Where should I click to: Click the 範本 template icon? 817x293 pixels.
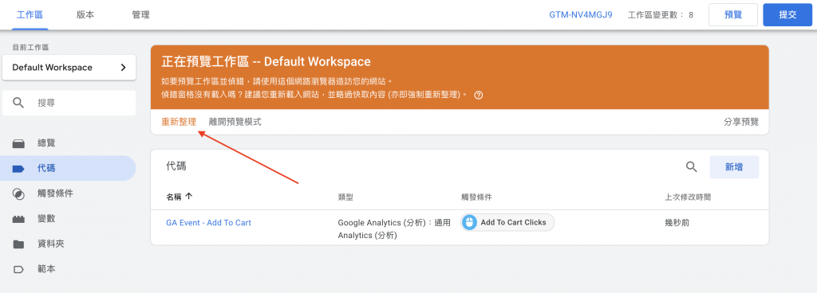point(18,270)
